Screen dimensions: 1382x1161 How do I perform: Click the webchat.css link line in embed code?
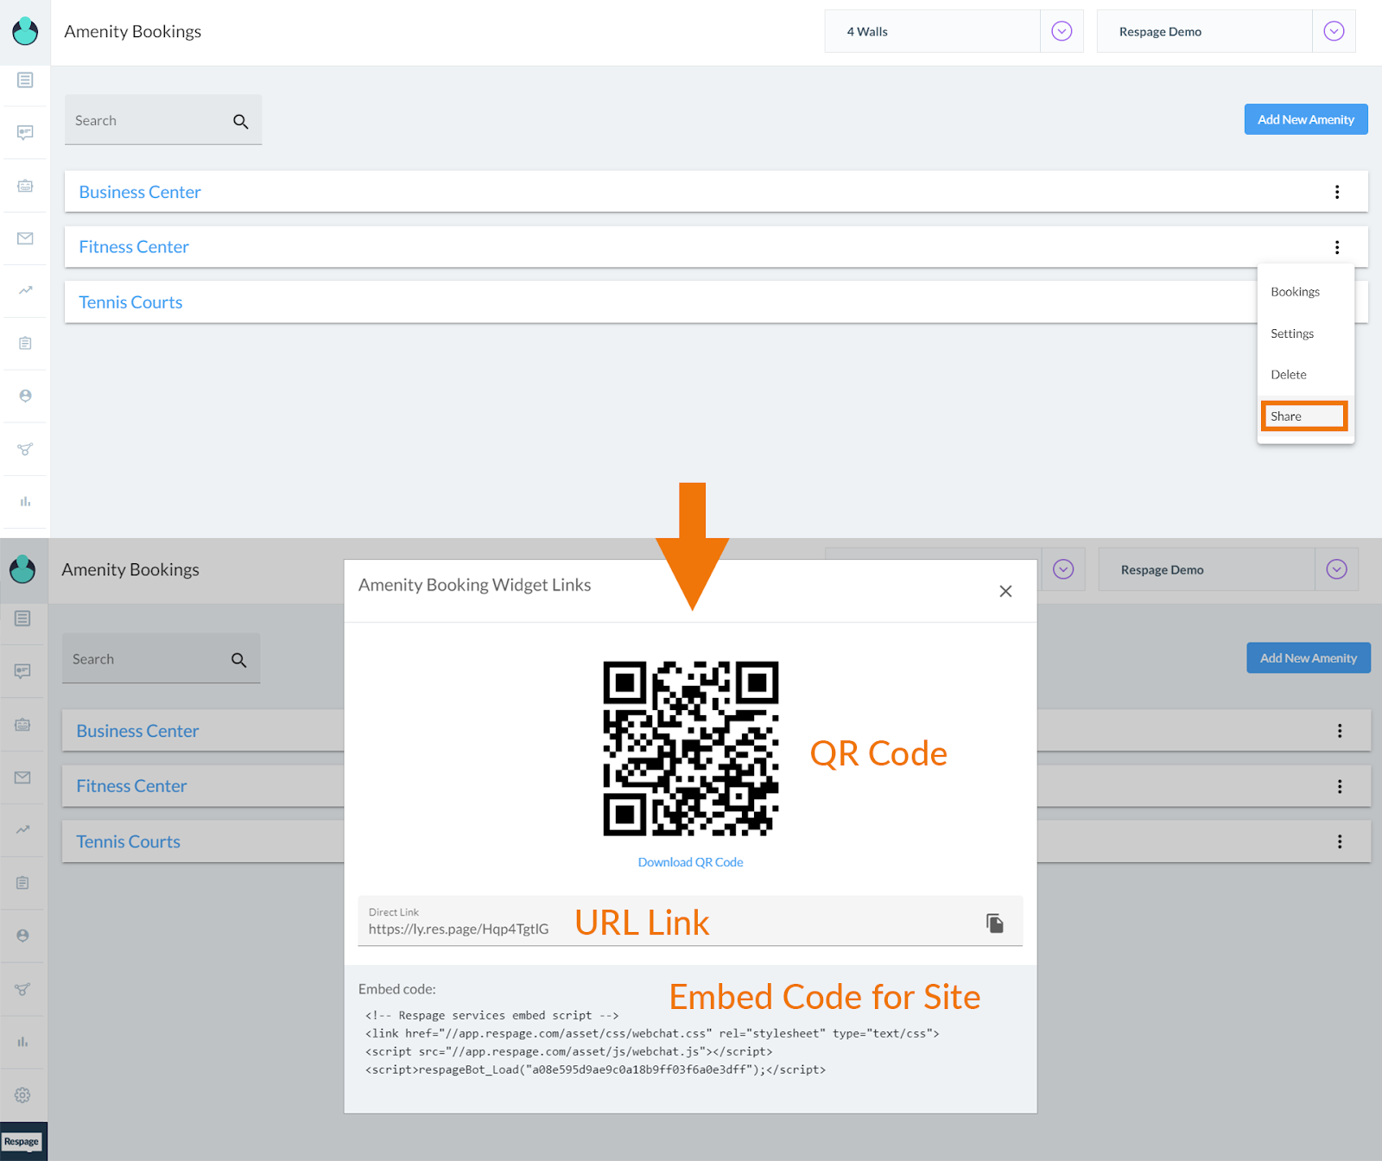pos(652,1033)
